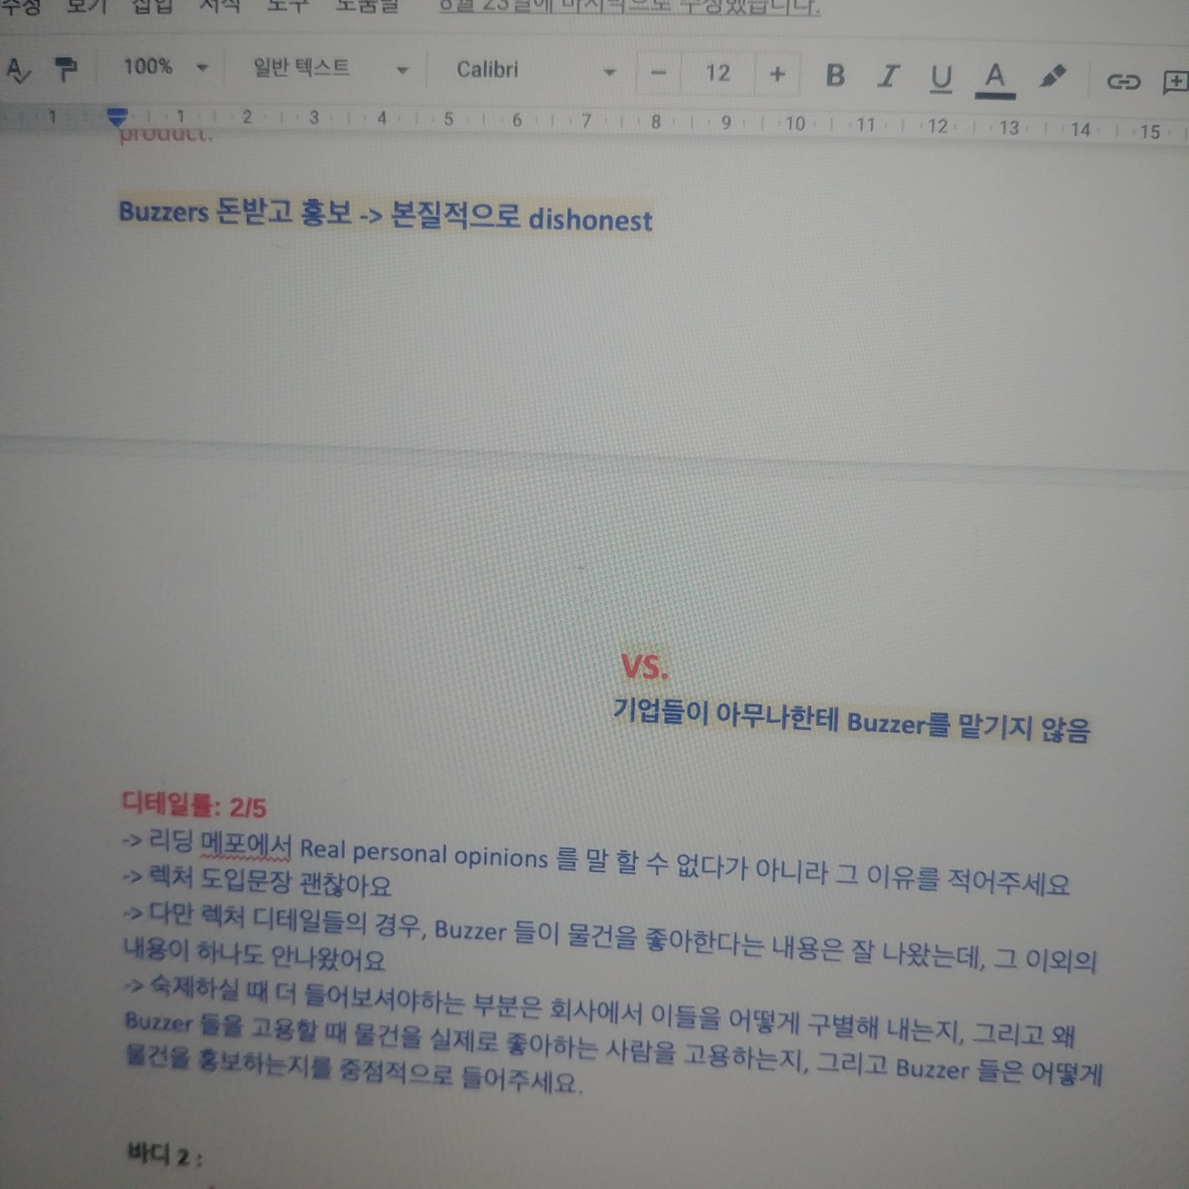Select the paint format roller tool

point(65,69)
